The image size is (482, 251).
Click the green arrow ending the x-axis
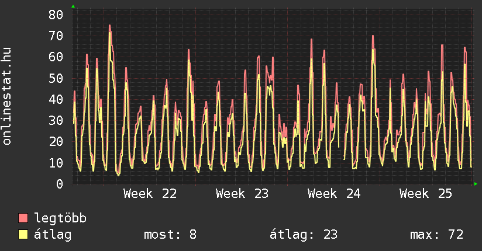(x=476, y=184)
